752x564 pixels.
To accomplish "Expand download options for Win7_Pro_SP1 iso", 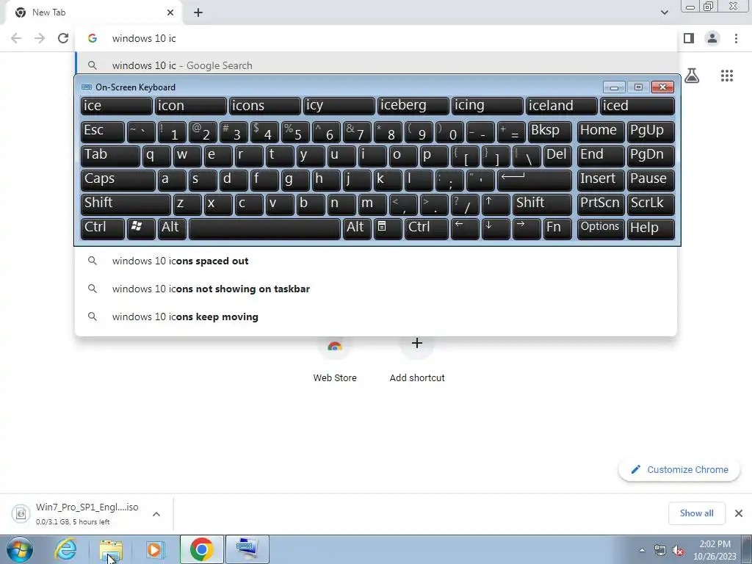I will [x=156, y=514].
